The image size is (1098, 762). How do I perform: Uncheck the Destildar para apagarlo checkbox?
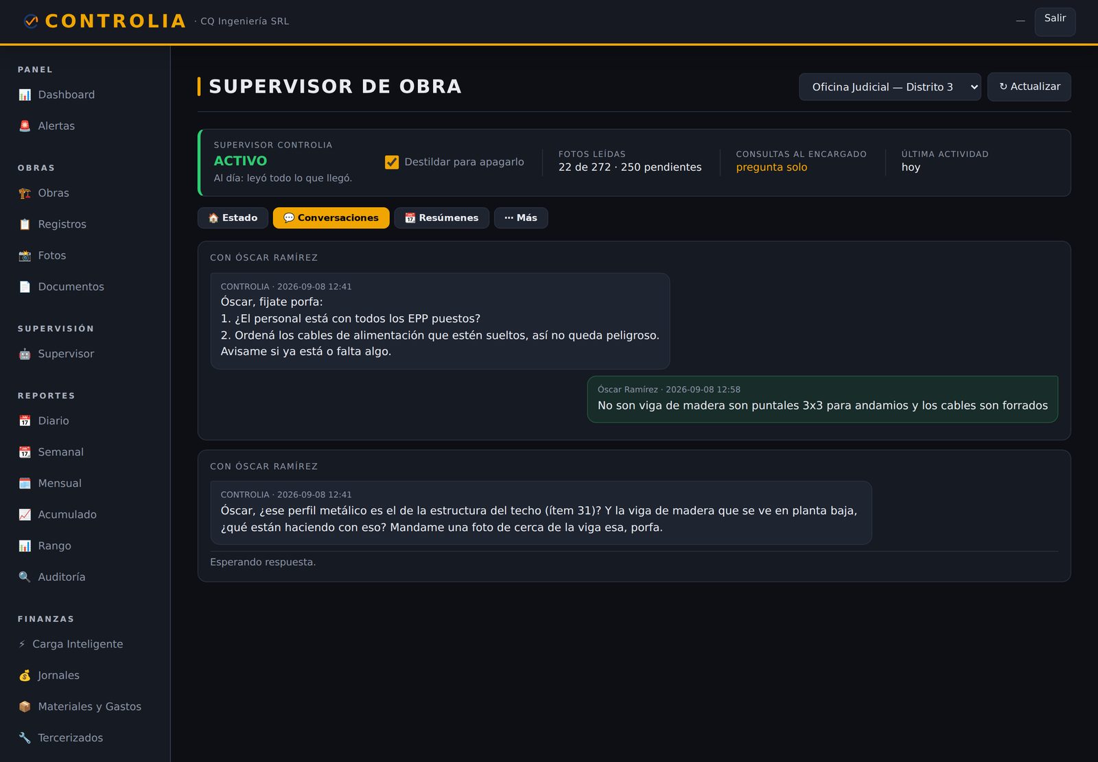point(392,162)
